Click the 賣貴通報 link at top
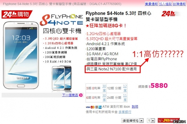This screenshot has width=187, height=124. pyautogui.click(x=151, y=4)
